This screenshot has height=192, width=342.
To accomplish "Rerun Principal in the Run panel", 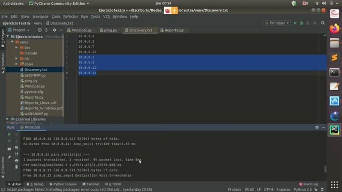I will tap(9, 134).
